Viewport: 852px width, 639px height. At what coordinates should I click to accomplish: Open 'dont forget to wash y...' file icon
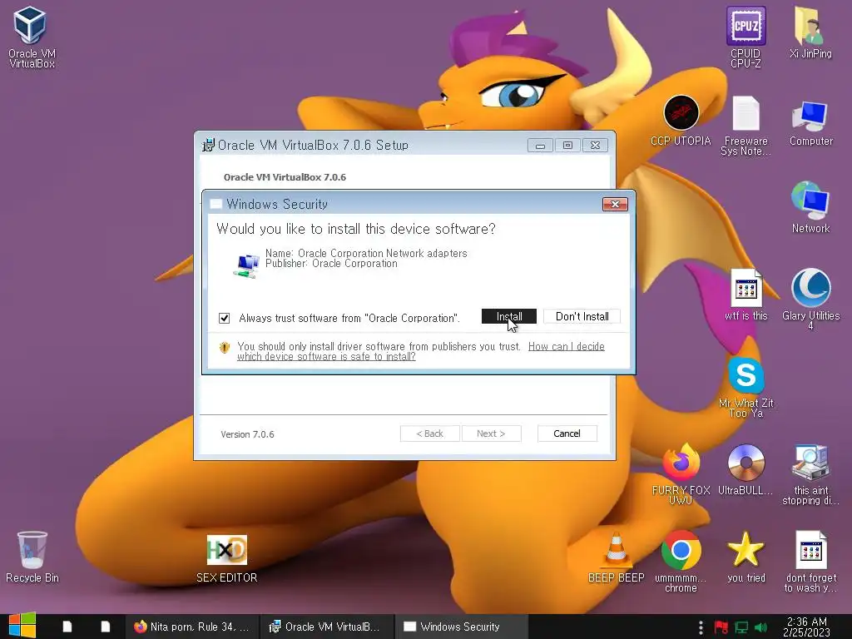click(810, 562)
